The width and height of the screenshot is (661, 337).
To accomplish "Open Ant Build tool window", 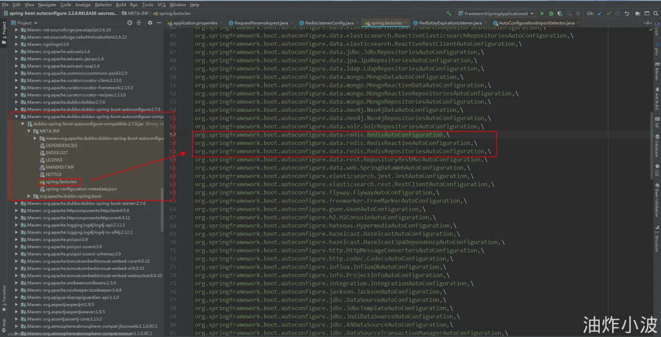I will pyautogui.click(x=657, y=98).
